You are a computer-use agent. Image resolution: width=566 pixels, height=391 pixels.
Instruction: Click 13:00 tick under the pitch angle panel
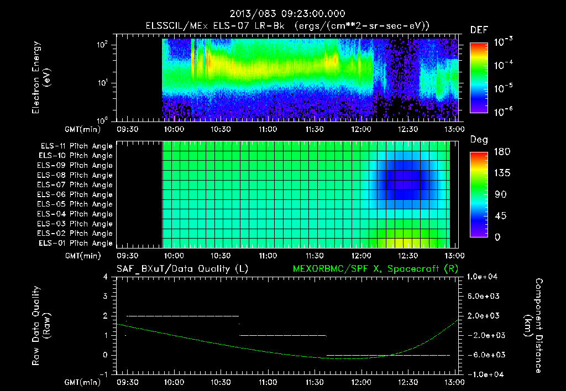click(x=454, y=256)
